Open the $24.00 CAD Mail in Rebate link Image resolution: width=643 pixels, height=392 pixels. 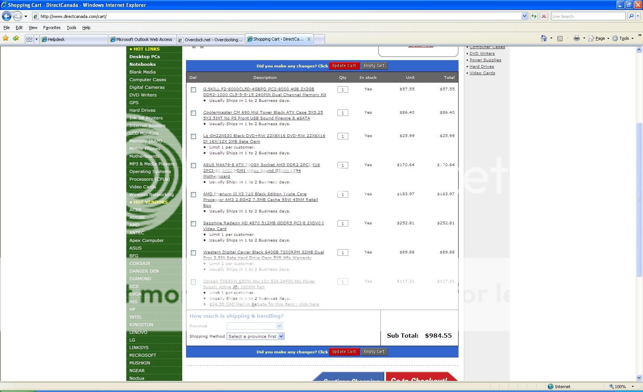tap(264, 304)
